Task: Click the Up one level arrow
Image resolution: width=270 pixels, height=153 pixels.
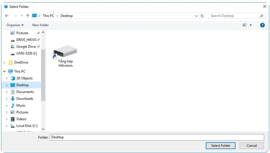Action: click(x=28, y=16)
